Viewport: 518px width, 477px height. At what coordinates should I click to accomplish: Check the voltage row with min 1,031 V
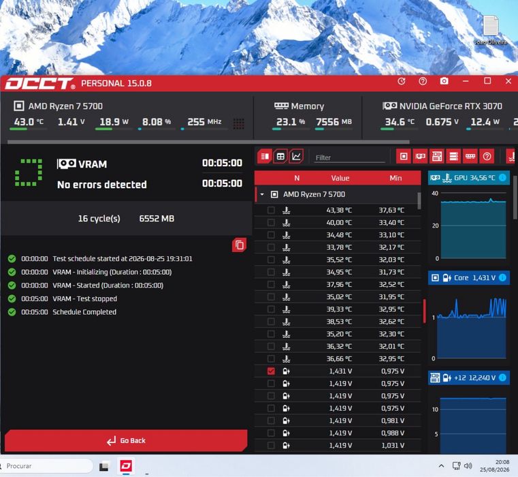[271, 445]
